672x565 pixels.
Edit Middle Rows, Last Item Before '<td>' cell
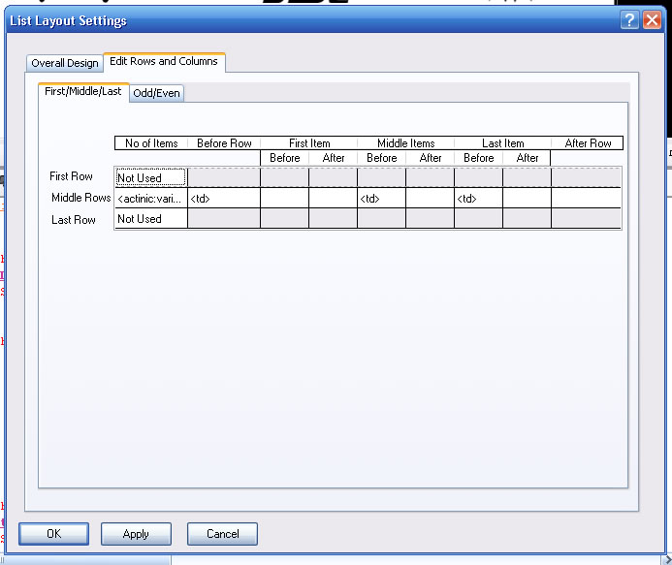[478, 199]
